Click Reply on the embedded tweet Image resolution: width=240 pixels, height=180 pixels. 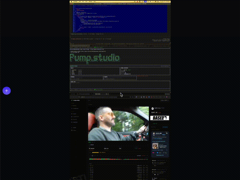[159, 153]
